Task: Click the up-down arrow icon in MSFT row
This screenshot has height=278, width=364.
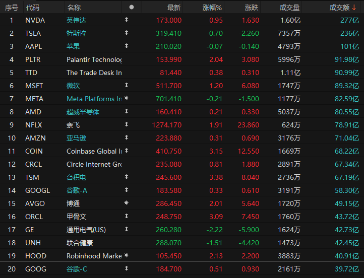Action: (x=127, y=85)
